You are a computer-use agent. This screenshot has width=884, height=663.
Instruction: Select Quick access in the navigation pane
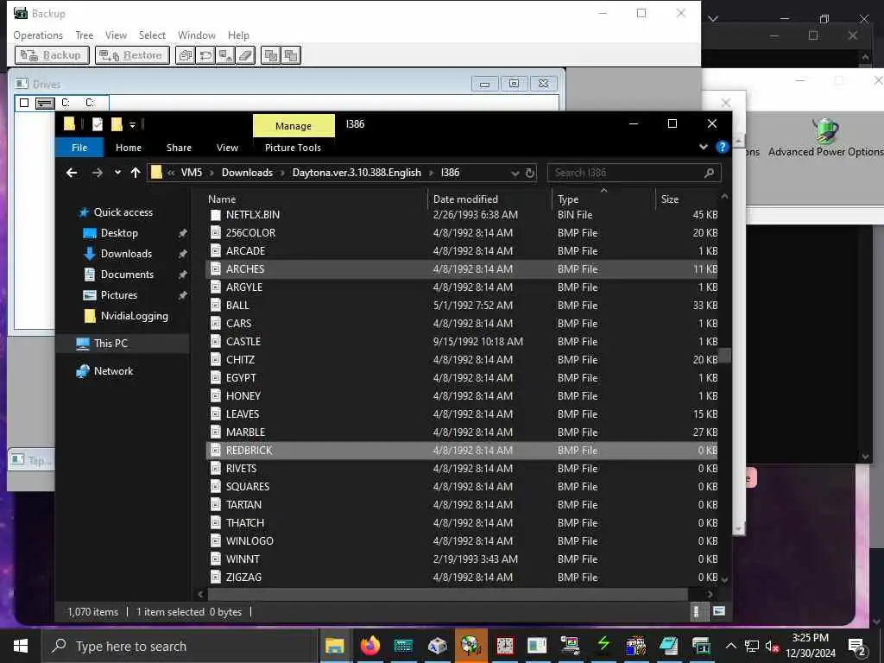coord(123,212)
